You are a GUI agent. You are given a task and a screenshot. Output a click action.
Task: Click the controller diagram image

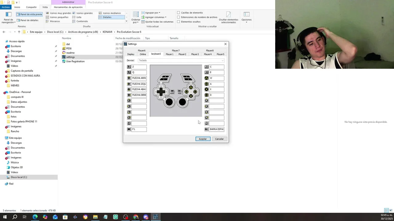[176, 91]
